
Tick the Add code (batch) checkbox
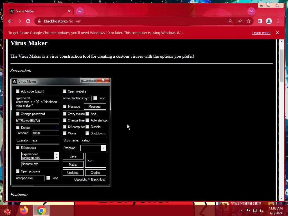tap(18, 91)
